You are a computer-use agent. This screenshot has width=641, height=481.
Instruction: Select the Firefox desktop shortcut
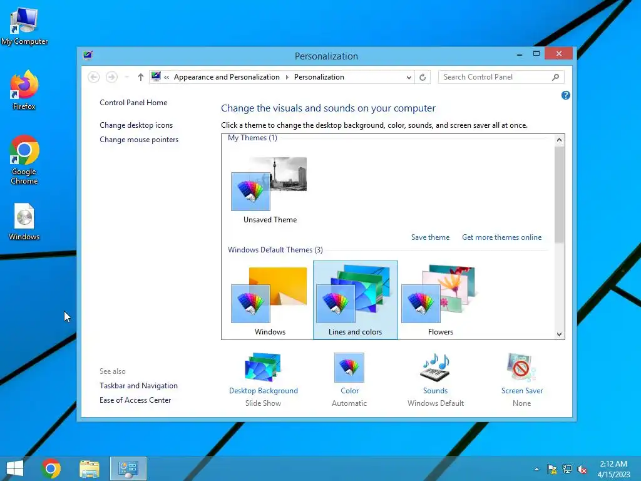pyautogui.click(x=24, y=90)
